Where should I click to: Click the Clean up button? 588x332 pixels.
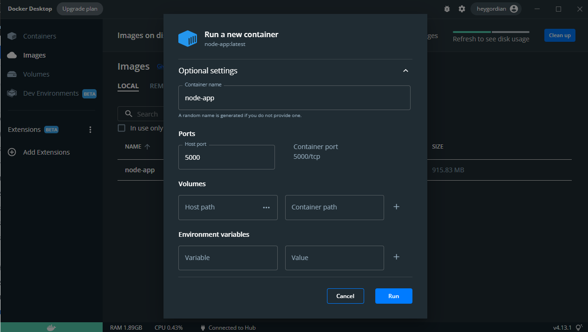tap(560, 35)
